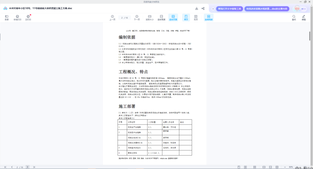
Task: Click the vertical scrollbar thumb
Action: point(310,36)
